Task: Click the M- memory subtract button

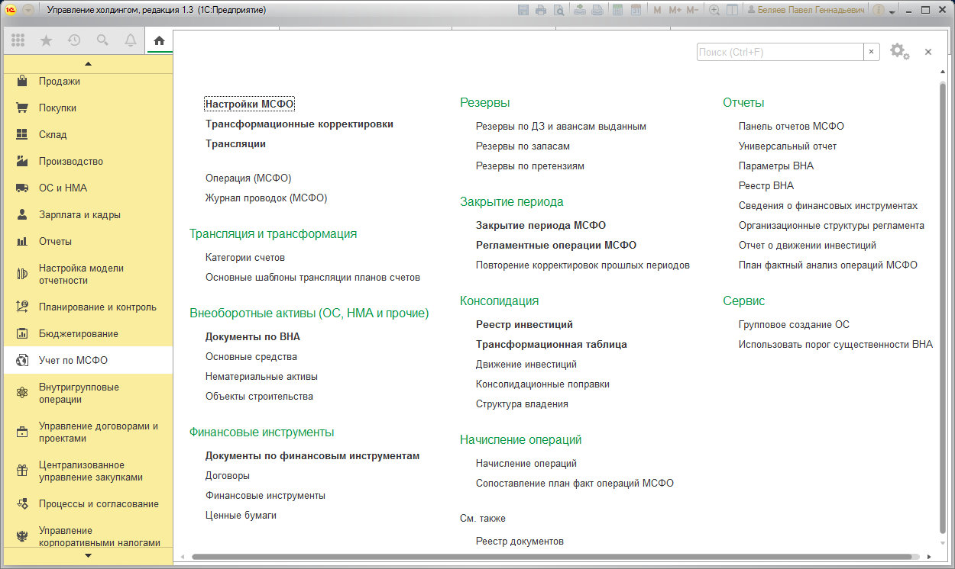Action: (692, 11)
